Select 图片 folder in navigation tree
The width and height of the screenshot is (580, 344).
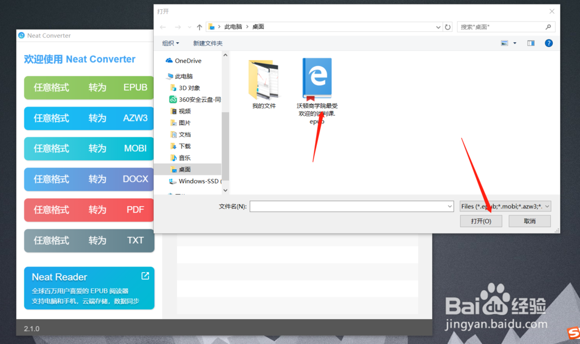[x=181, y=123]
